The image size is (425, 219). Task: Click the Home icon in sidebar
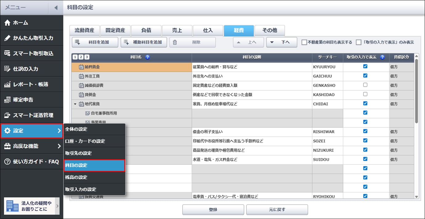pos(7,23)
